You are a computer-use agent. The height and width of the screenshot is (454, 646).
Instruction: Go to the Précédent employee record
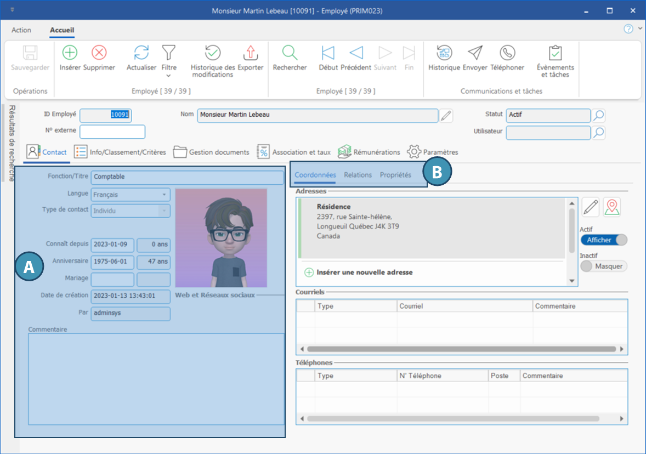tap(356, 53)
